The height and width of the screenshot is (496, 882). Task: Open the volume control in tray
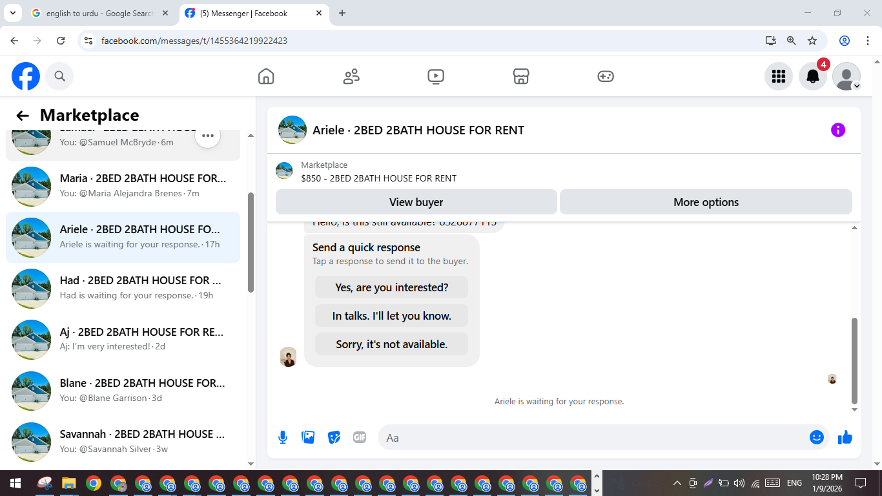(739, 483)
